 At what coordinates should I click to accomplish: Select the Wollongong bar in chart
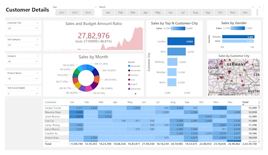tap(172, 62)
